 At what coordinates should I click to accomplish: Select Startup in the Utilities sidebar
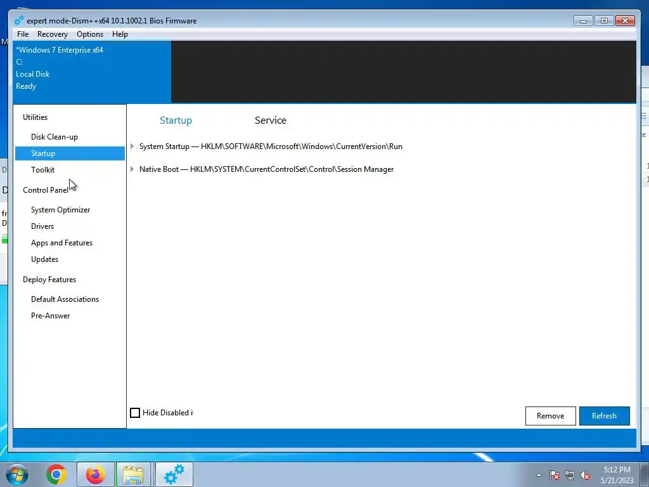[x=70, y=153]
